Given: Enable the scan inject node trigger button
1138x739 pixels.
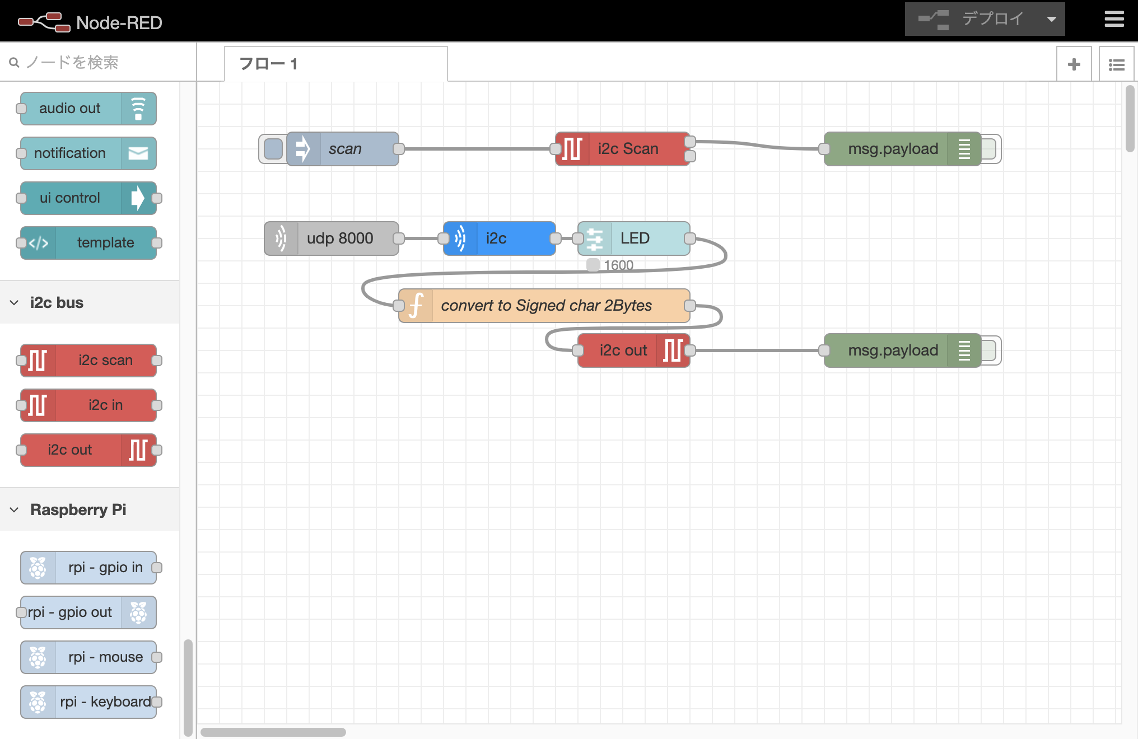Looking at the screenshot, I should tap(273, 148).
